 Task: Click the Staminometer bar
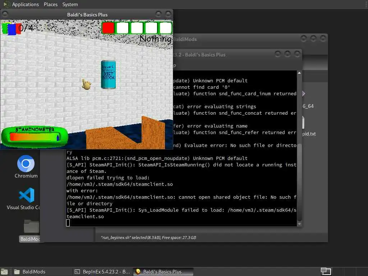(x=34, y=137)
